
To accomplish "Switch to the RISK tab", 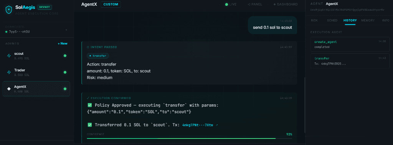I will click(314, 20).
